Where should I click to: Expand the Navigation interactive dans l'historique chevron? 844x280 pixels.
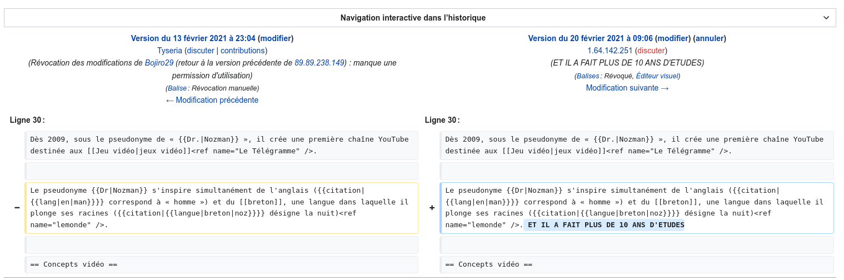click(x=826, y=18)
